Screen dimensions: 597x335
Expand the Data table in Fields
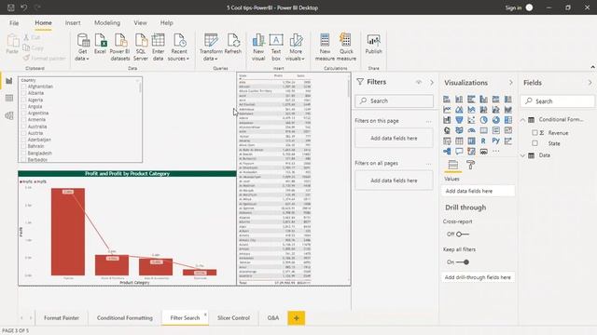point(523,155)
